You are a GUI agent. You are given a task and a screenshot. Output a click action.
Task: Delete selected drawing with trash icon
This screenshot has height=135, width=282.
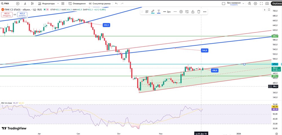point(199,11)
